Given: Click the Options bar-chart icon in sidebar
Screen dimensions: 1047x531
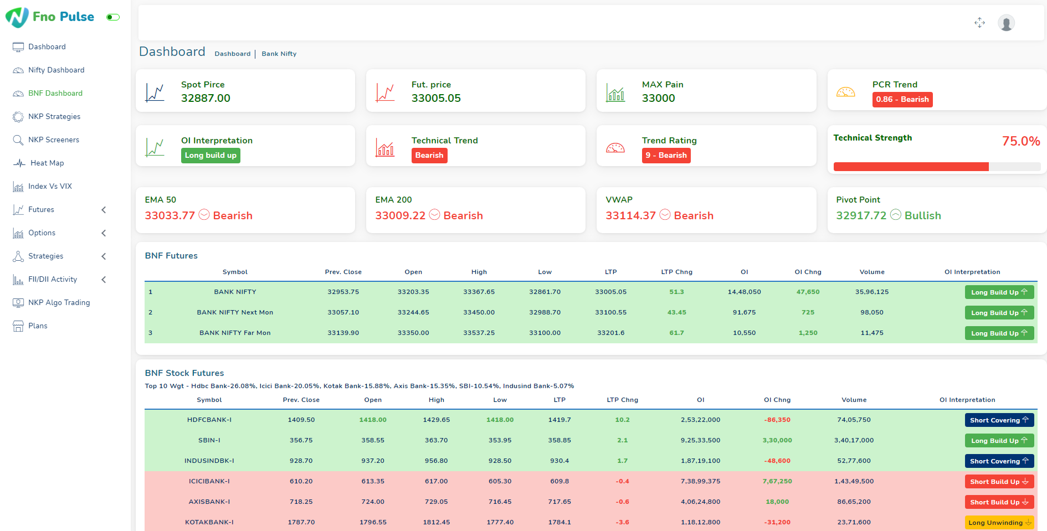Looking at the screenshot, I should pos(18,233).
